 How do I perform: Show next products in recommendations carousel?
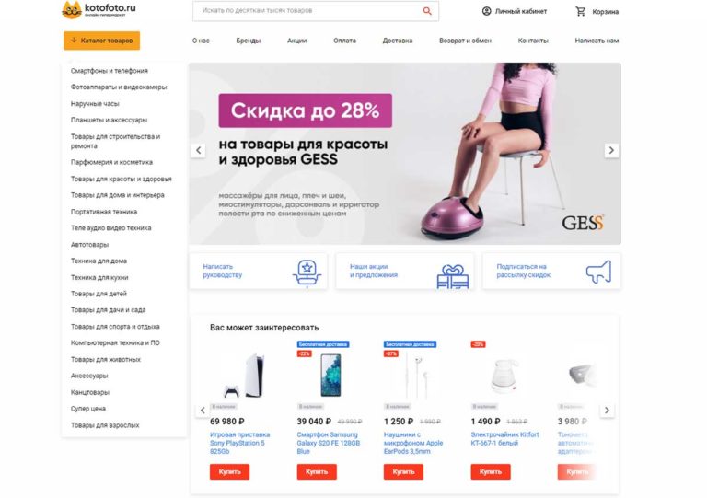607,411
